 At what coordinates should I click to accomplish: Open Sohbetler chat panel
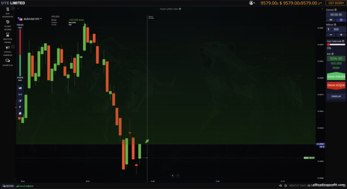[x=8, y=62]
